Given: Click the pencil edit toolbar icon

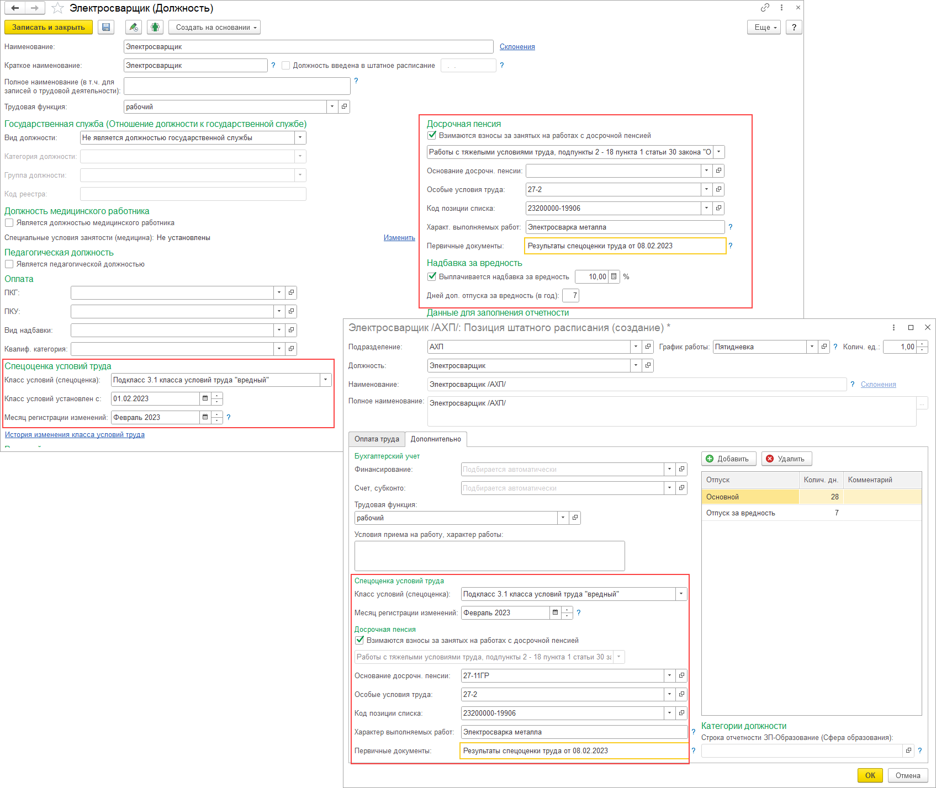Looking at the screenshot, I should tap(134, 27).
